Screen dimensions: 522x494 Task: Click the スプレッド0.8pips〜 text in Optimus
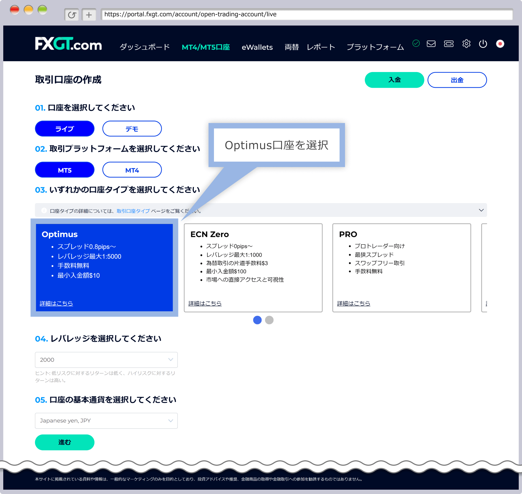point(86,247)
